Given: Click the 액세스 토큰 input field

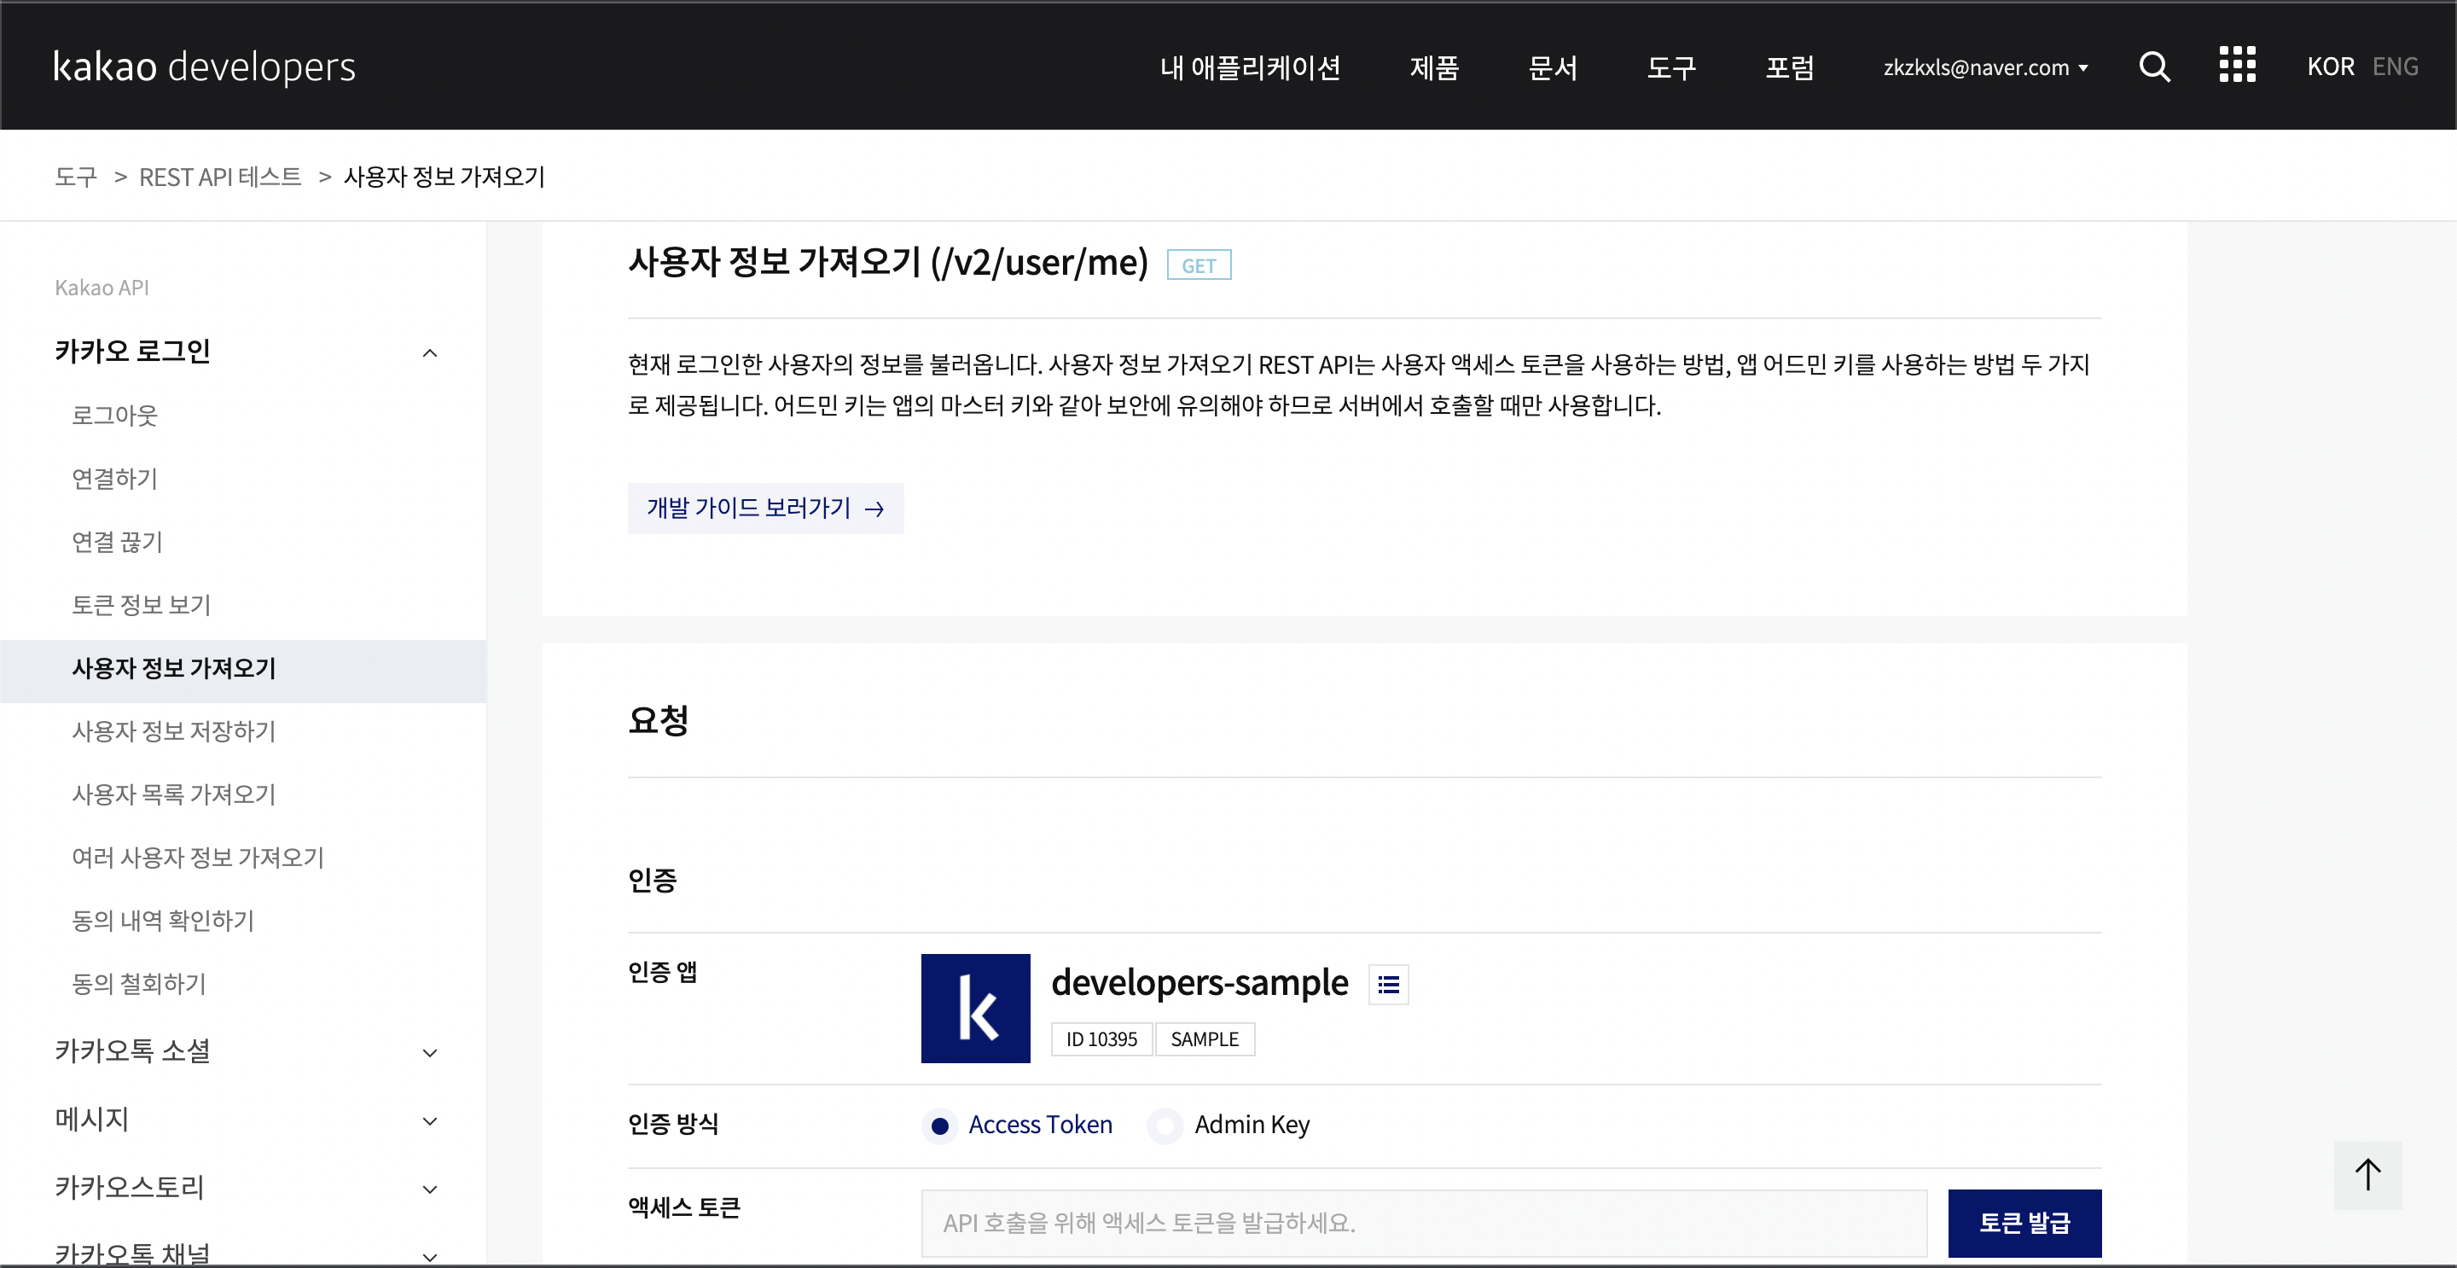Looking at the screenshot, I should pos(1423,1222).
